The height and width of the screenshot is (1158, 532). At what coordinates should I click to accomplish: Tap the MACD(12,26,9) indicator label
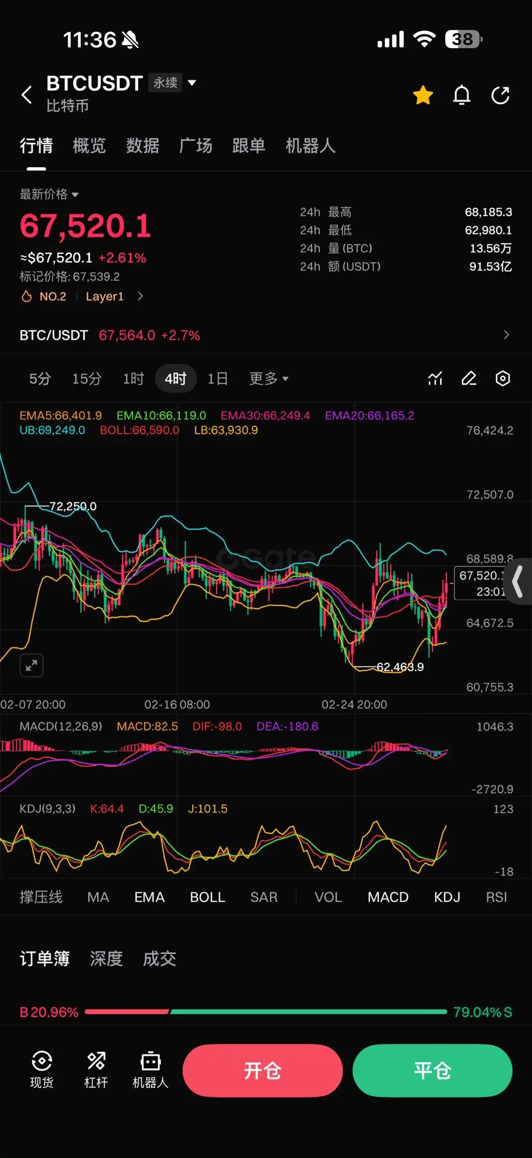click(61, 726)
